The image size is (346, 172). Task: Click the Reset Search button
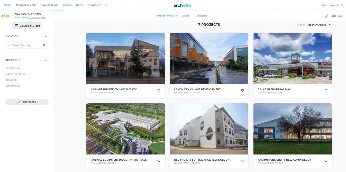[x=27, y=102]
